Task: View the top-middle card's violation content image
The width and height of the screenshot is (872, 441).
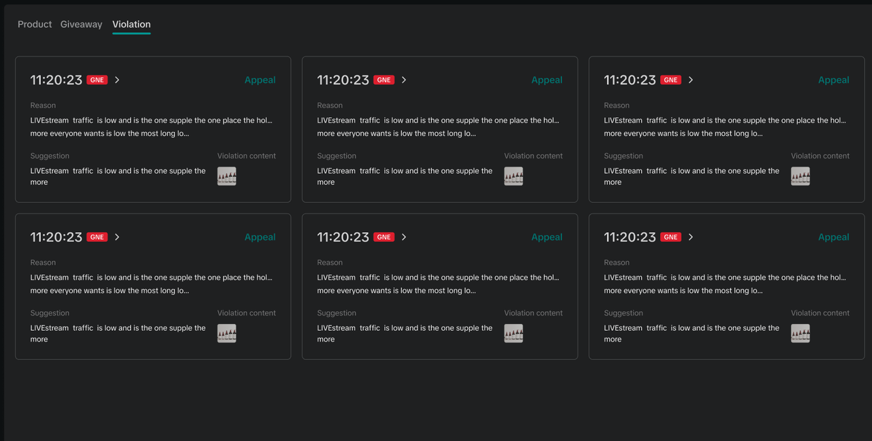Action: point(514,176)
